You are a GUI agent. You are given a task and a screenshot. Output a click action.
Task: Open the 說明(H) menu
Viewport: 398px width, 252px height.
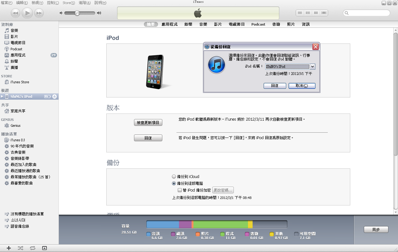[x=100, y=3]
